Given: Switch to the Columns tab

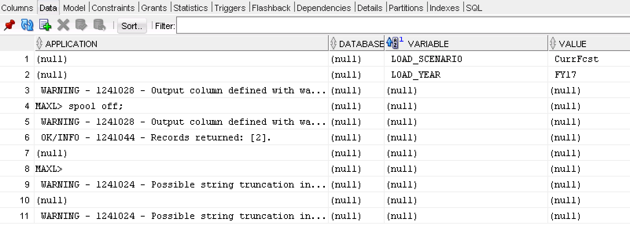Looking at the screenshot, I should 17,8.
